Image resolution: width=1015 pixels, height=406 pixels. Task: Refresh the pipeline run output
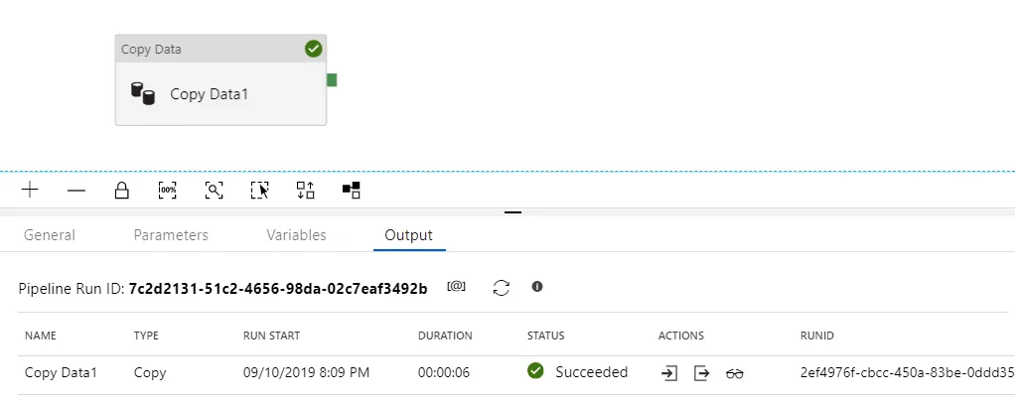pyautogui.click(x=502, y=287)
